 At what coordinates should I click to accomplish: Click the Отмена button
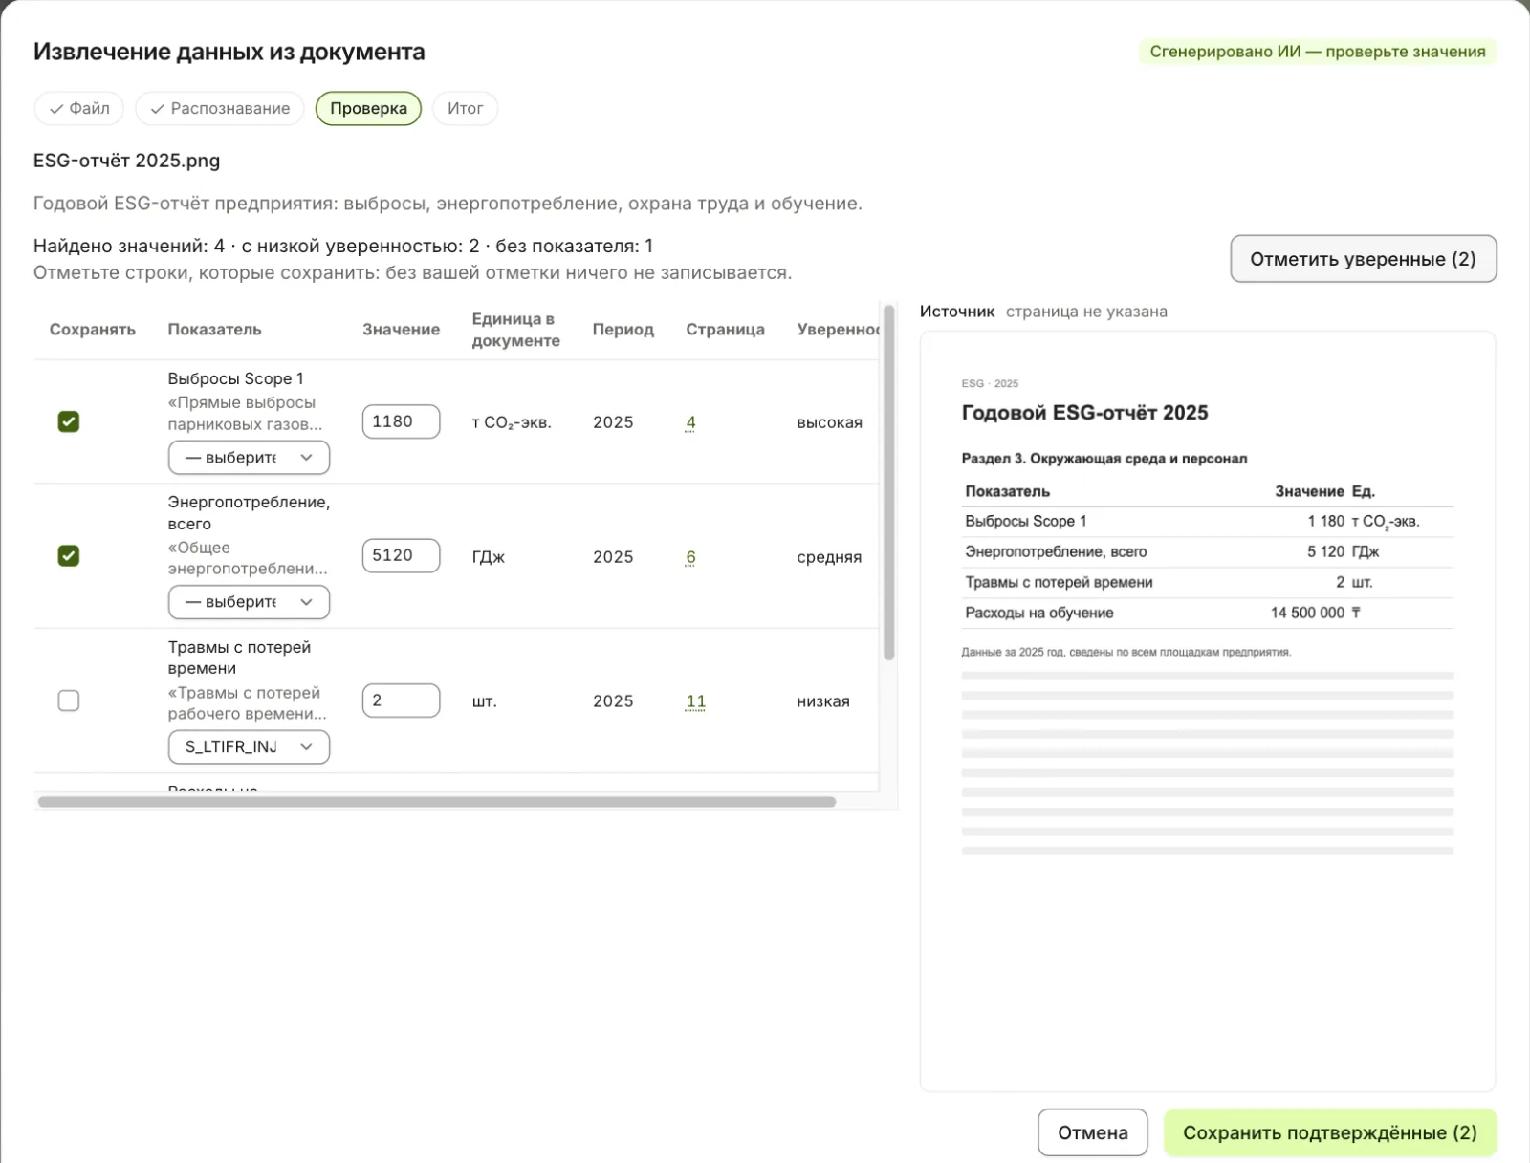pyautogui.click(x=1092, y=1132)
